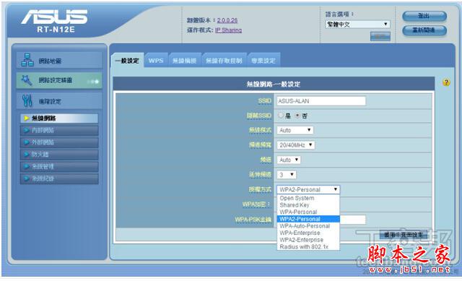462x281 pixels.
Task: Open firmware version link 2.0.0.26
Action: pos(227,20)
